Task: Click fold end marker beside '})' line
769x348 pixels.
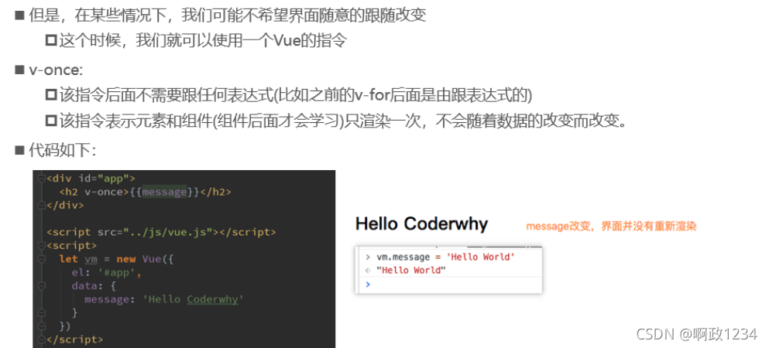Action: (x=42, y=326)
